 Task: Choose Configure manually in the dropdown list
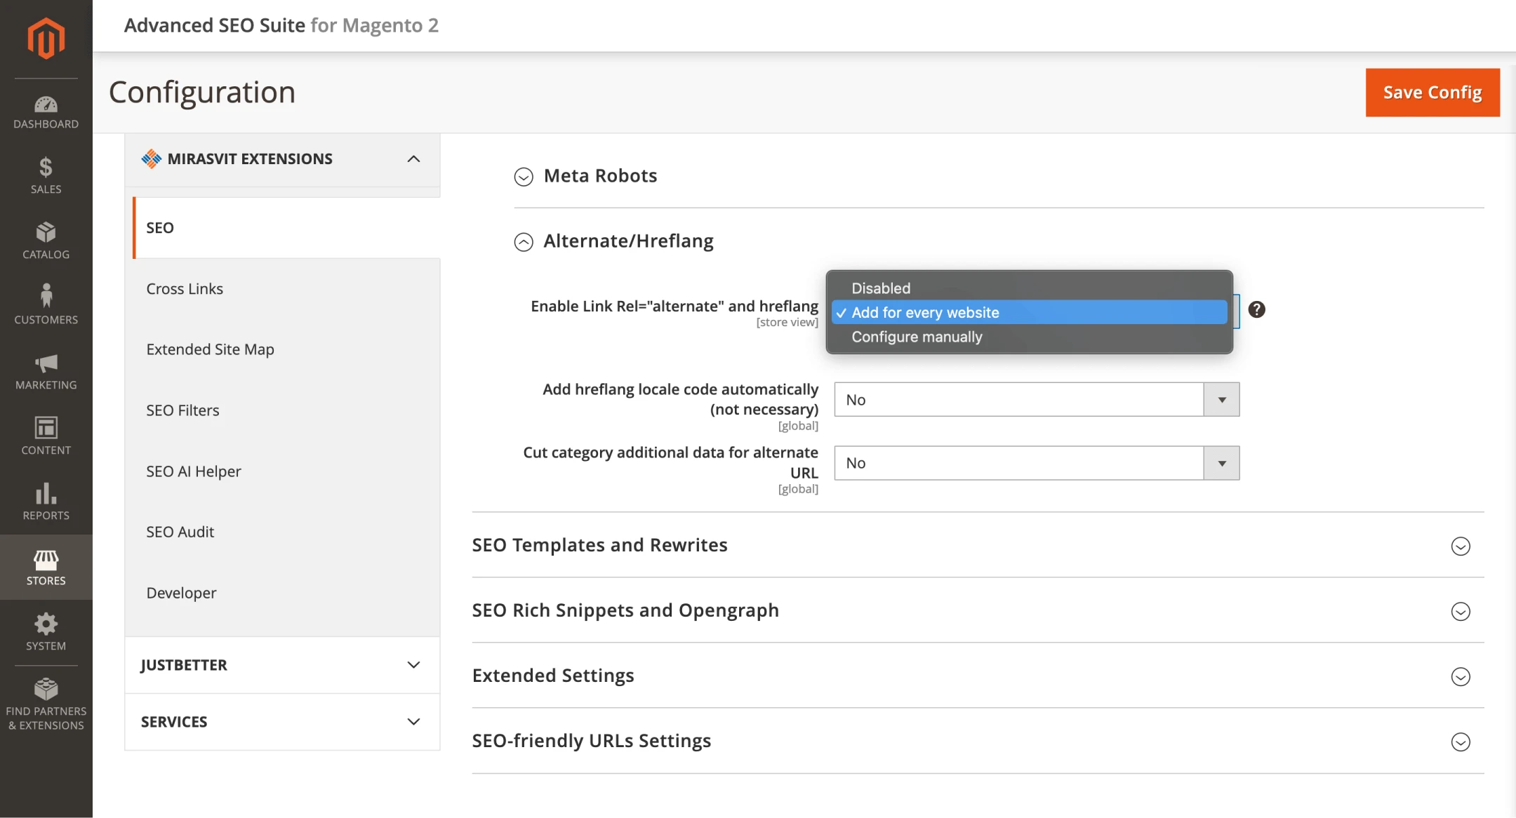pyautogui.click(x=917, y=337)
